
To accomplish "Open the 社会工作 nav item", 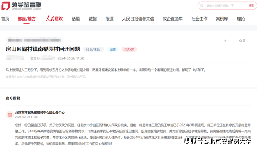I will tap(199, 19).
